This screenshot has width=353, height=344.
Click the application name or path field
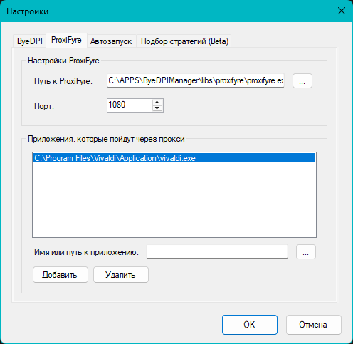click(217, 251)
